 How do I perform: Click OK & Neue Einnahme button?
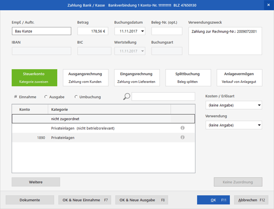84,200
